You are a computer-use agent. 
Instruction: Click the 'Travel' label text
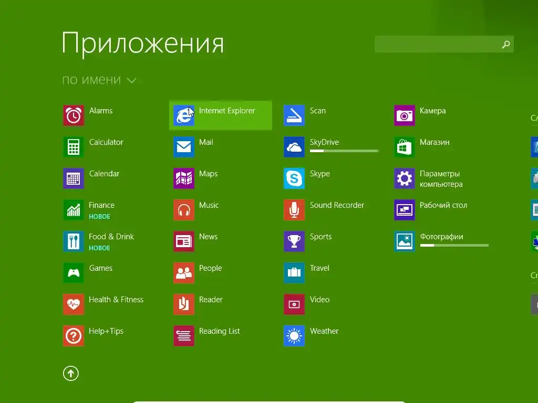pos(319,268)
